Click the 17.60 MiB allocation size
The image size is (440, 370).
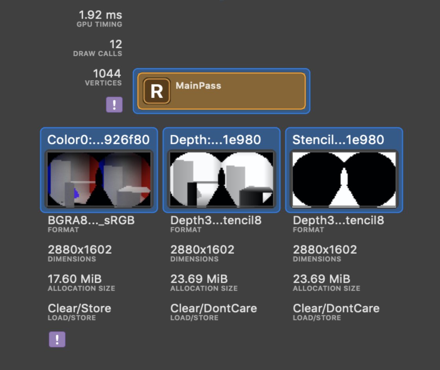click(x=75, y=279)
